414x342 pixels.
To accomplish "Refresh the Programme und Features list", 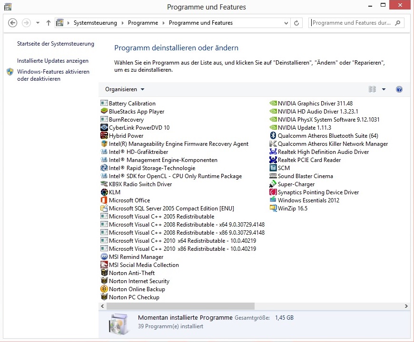I will coord(296,23).
